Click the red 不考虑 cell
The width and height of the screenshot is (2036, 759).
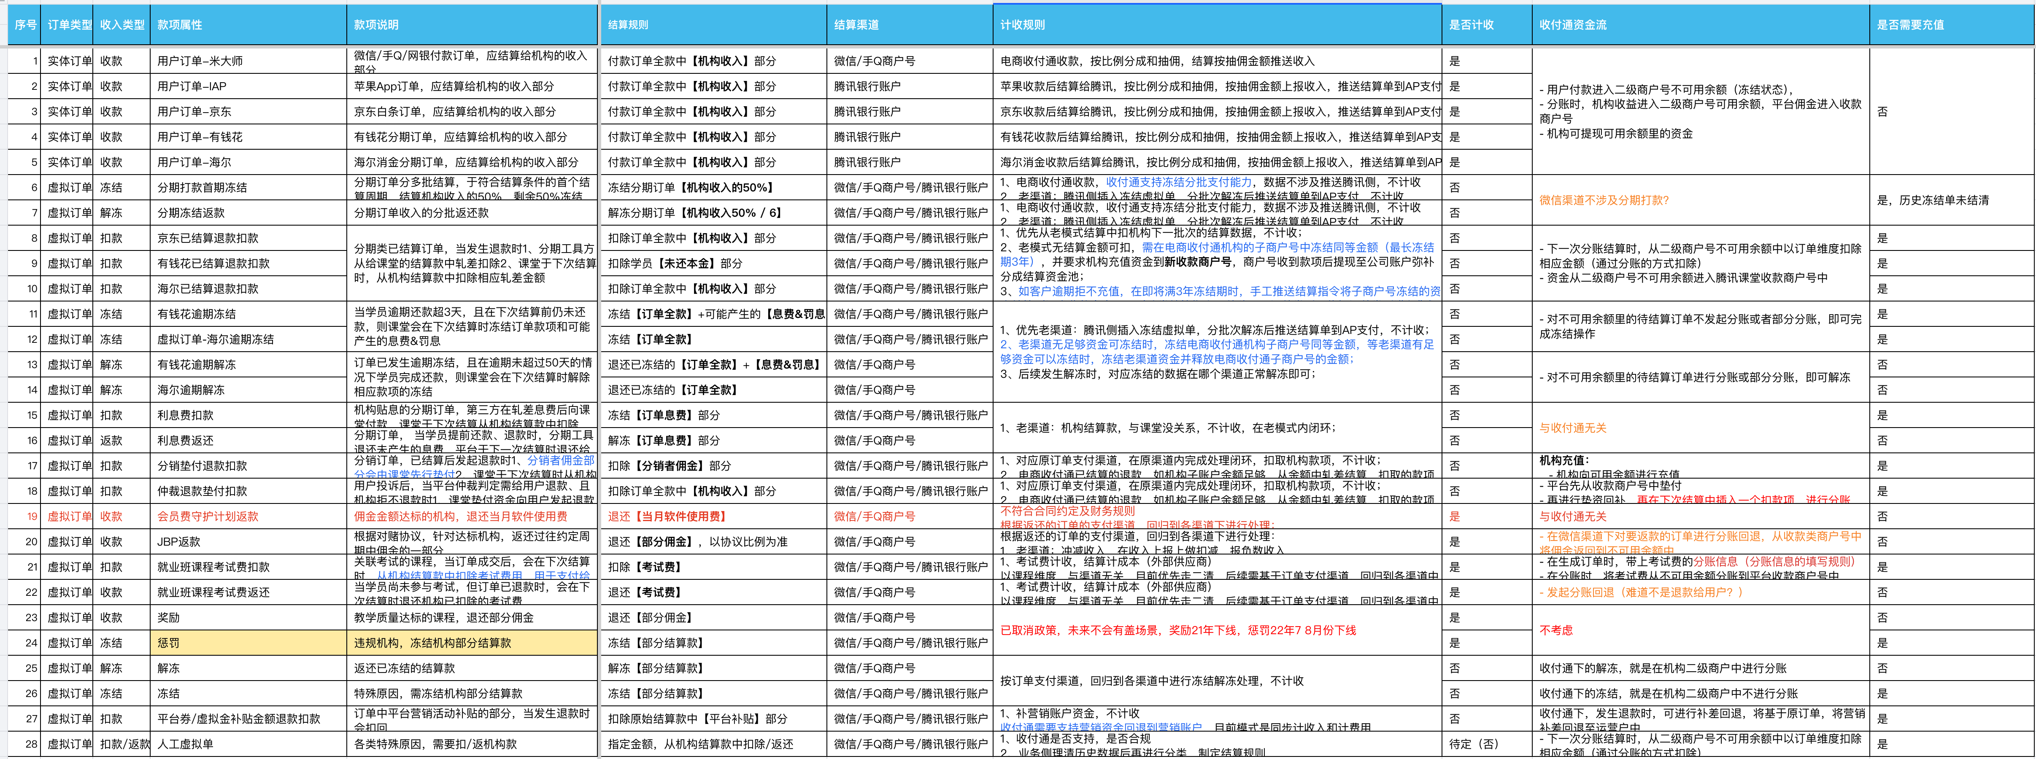(1701, 630)
